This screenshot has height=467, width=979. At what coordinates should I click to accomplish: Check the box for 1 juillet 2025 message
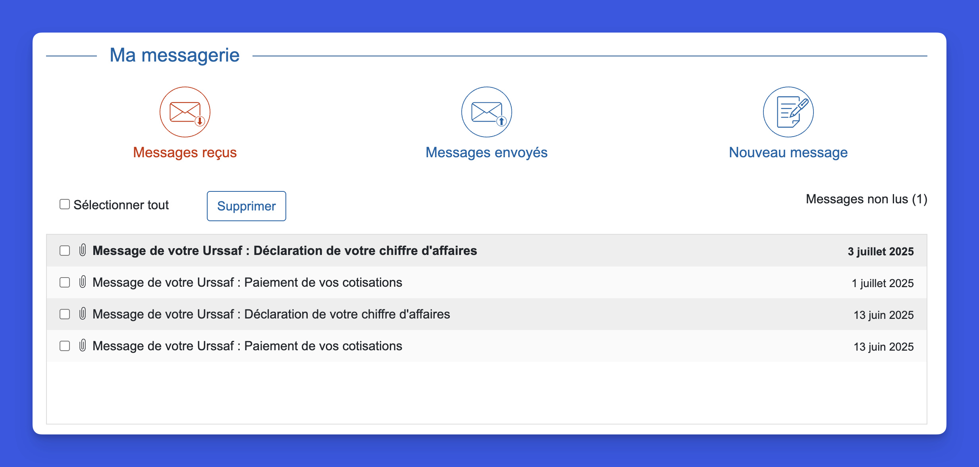[x=65, y=282]
